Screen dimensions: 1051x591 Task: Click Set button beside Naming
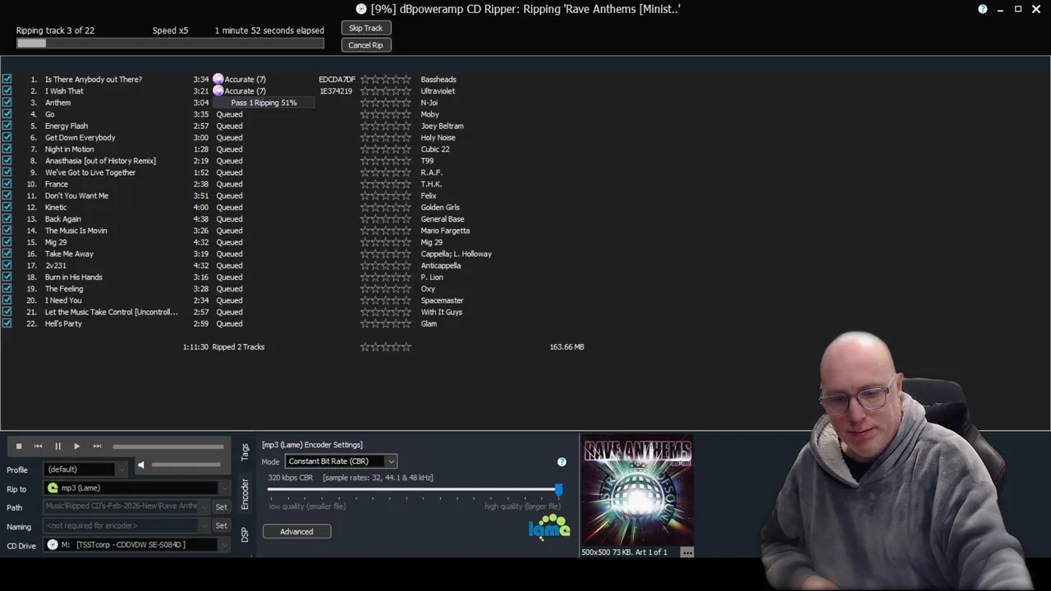click(221, 525)
